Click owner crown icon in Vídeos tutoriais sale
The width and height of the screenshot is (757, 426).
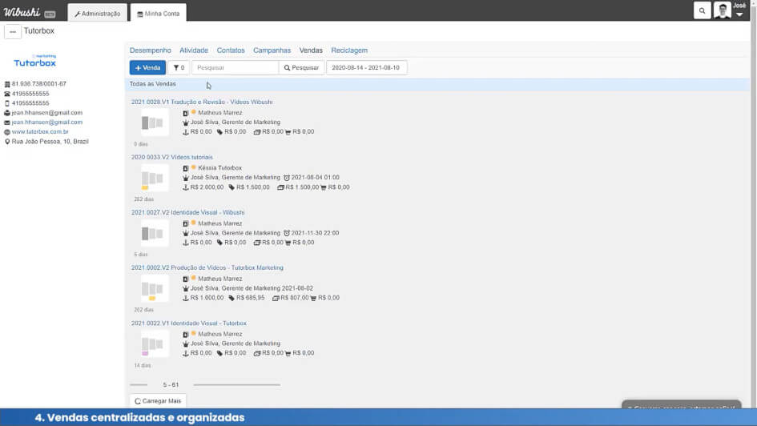point(185,178)
